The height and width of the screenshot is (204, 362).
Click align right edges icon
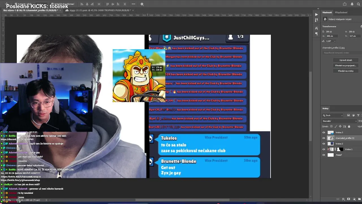coord(92,4)
